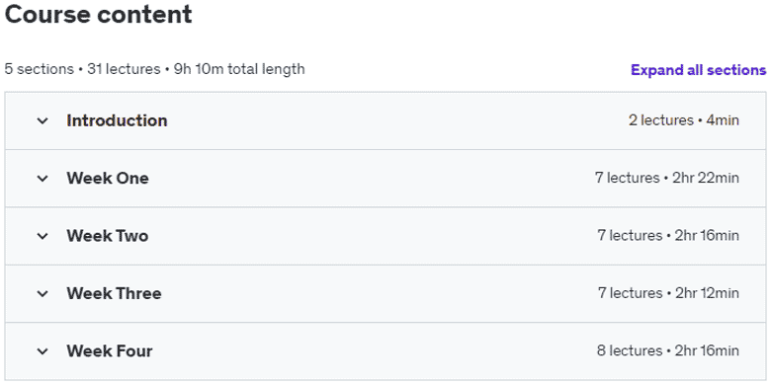Click the Course content heading
The height and width of the screenshot is (385, 771).
click(98, 14)
